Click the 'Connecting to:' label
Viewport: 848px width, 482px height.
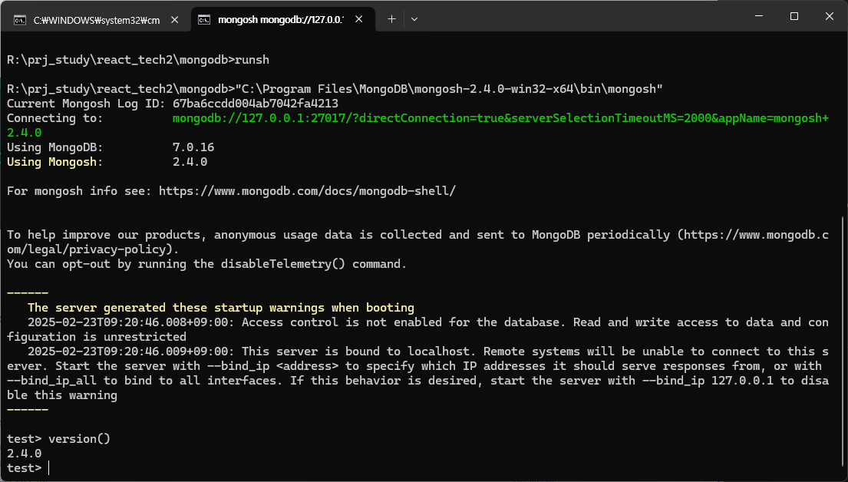[x=54, y=118]
